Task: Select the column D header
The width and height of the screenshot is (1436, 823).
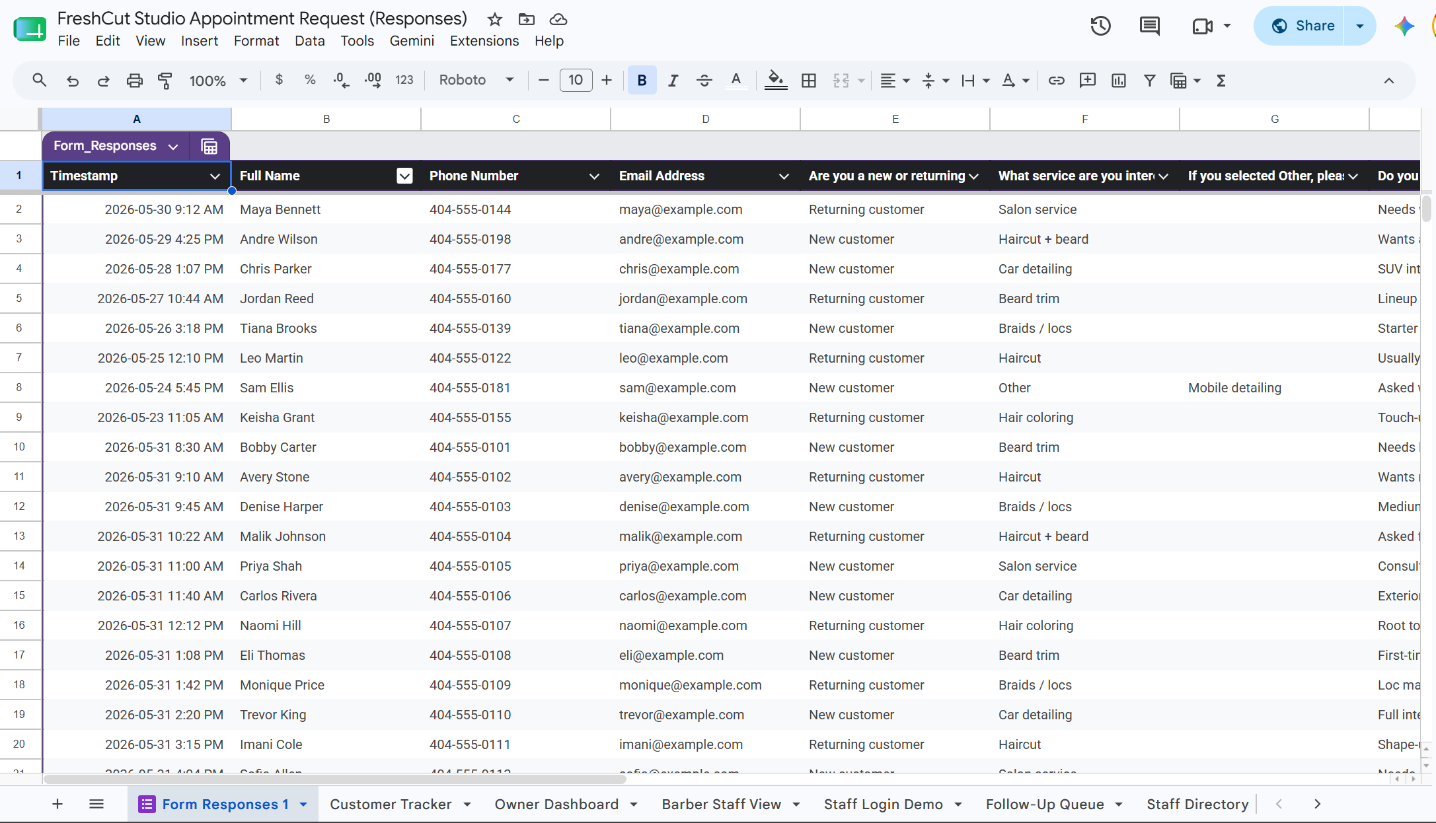Action: tap(705, 119)
